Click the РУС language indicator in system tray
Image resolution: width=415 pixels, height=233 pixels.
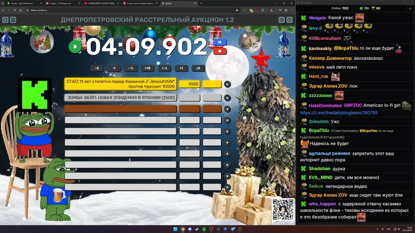click(389, 229)
